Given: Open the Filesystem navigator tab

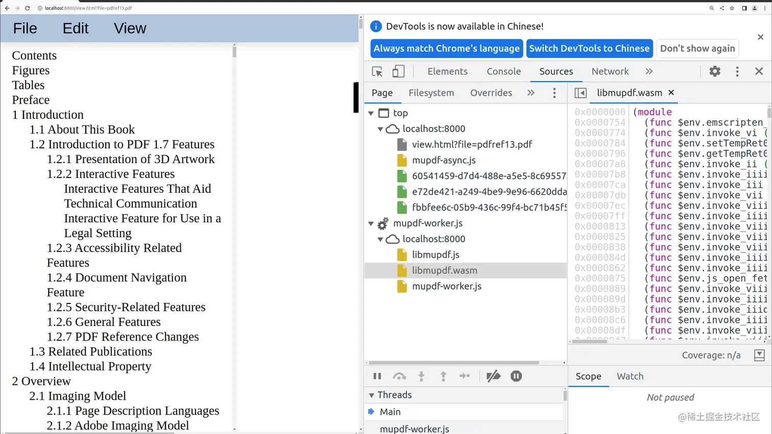Looking at the screenshot, I should click(431, 93).
